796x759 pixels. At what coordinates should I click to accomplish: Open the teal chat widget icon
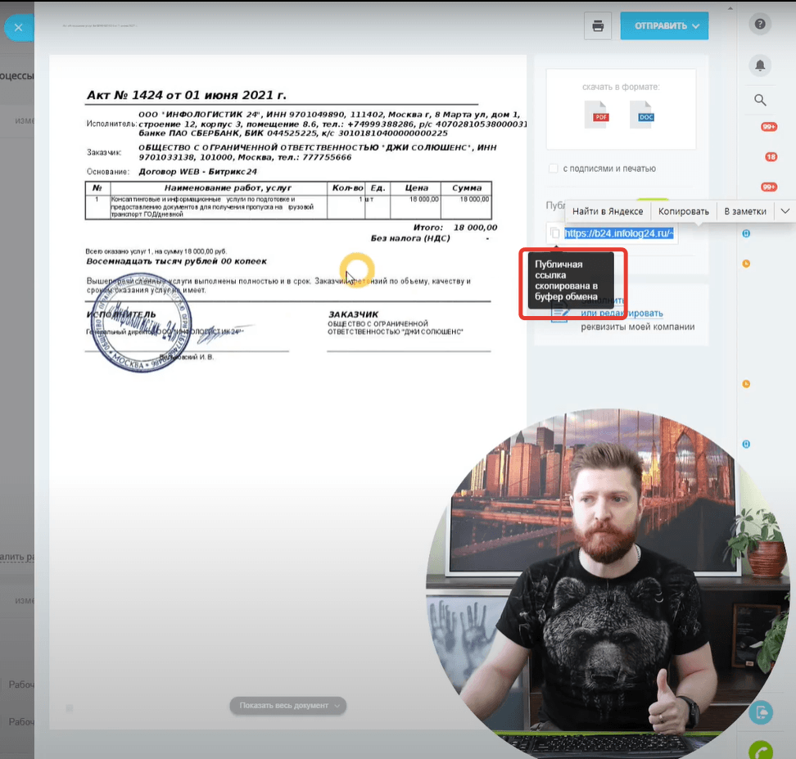point(761,712)
